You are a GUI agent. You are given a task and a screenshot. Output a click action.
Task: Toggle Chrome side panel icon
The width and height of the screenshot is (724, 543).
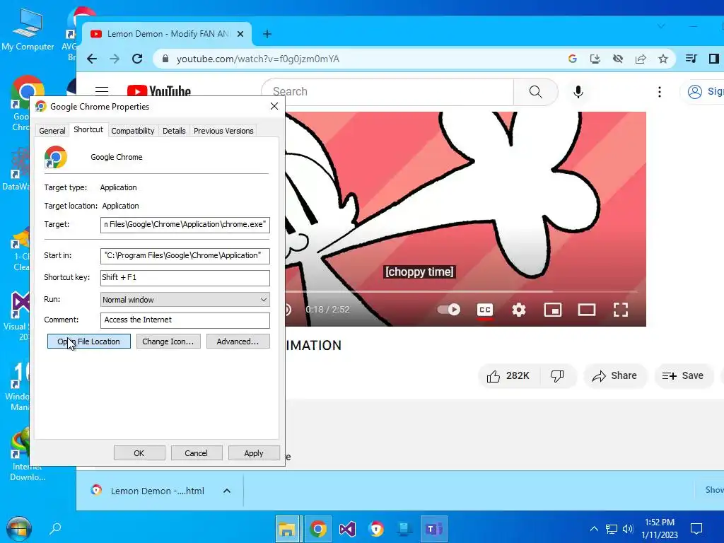[714, 59]
